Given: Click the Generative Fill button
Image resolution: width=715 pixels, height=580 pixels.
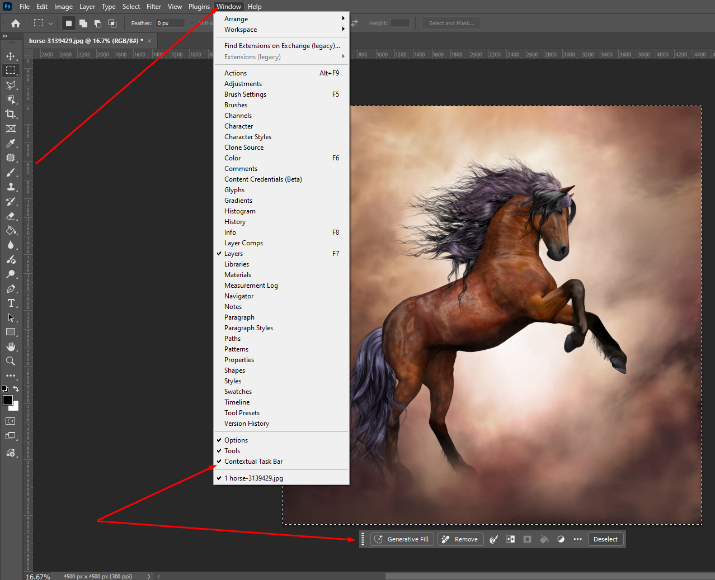Looking at the screenshot, I should [402, 539].
